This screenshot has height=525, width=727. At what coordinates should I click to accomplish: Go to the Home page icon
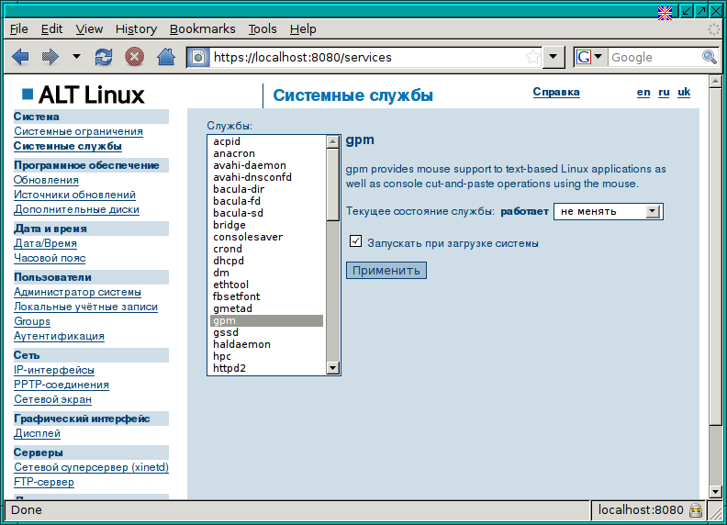click(165, 57)
